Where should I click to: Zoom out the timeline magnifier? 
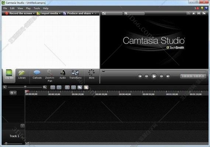[x=5, y=87]
